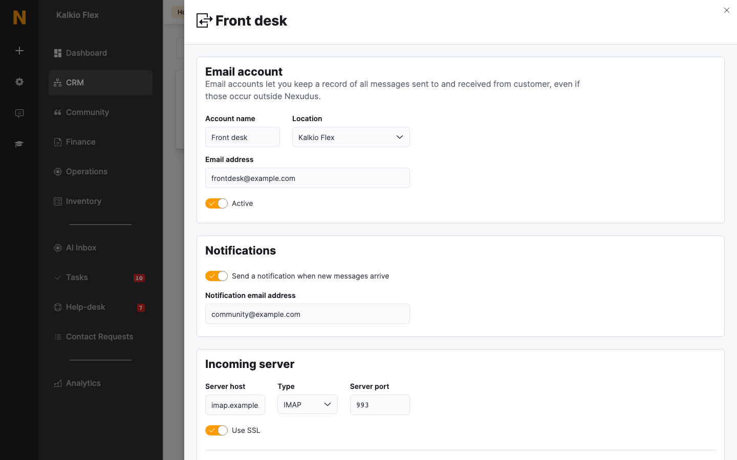Image resolution: width=737 pixels, height=460 pixels.
Task: Click the plus add icon in left rail
Action: click(19, 51)
